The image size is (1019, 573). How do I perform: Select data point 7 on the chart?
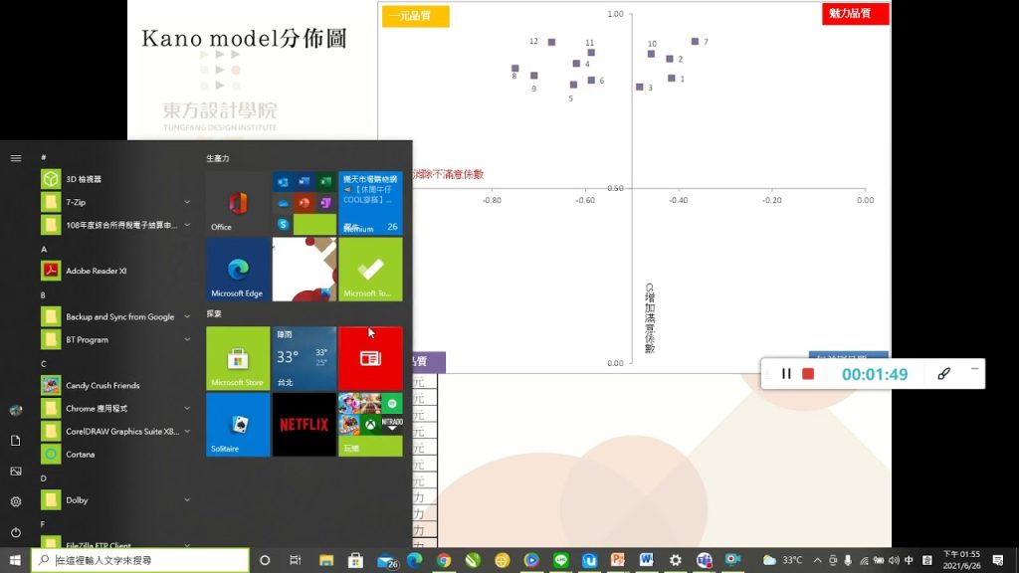tap(695, 41)
